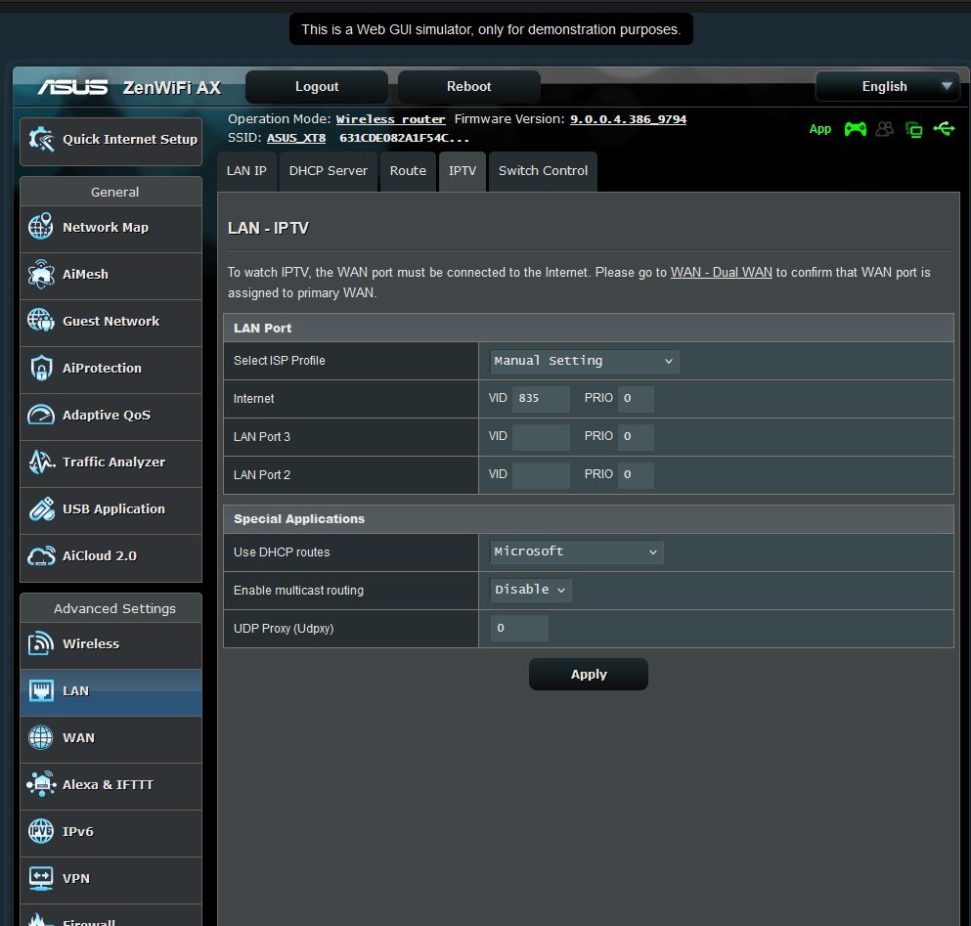Screen dimensions: 971x926
Task: Switch to the DHCP Server tab
Action: pos(329,171)
